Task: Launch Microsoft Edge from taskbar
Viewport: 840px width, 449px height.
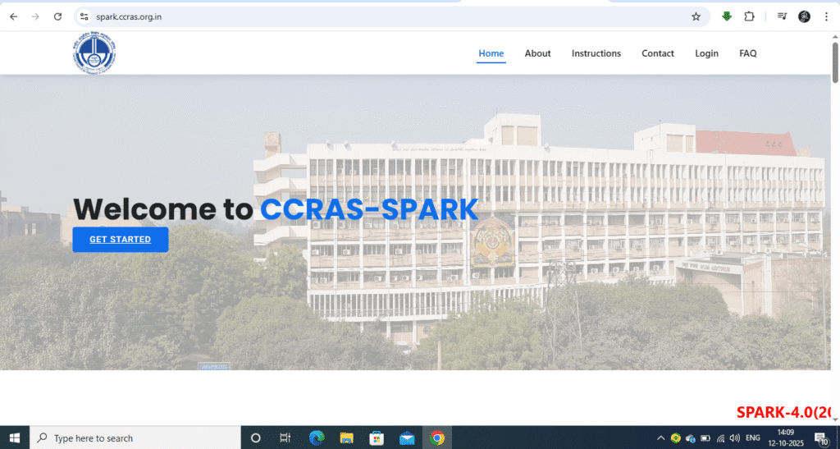Action: tap(317, 438)
